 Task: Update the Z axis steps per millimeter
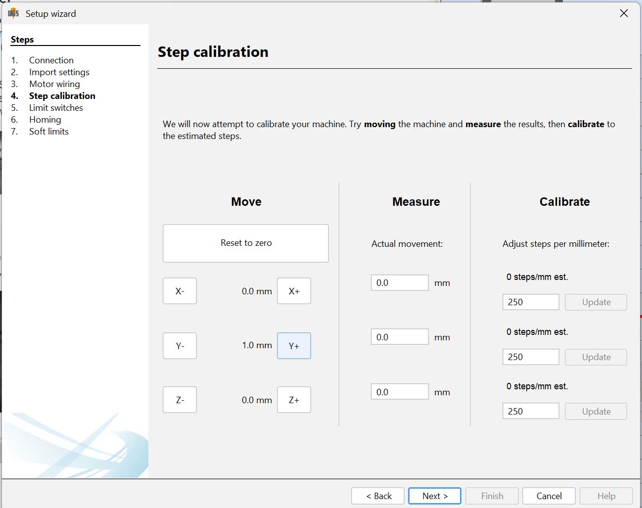tap(596, 411)
